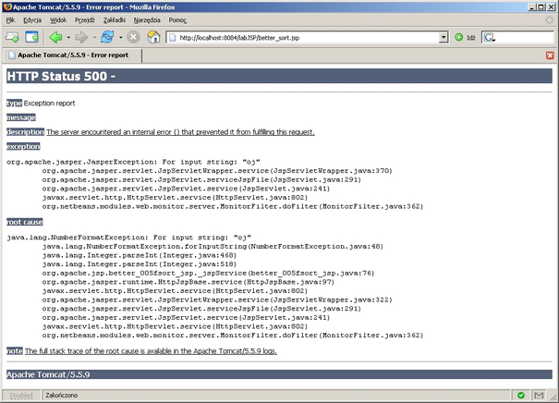This screenshot has height=403, width=559.
Task: Click the Firefox throbber activity icon
Action: point(550,20)
